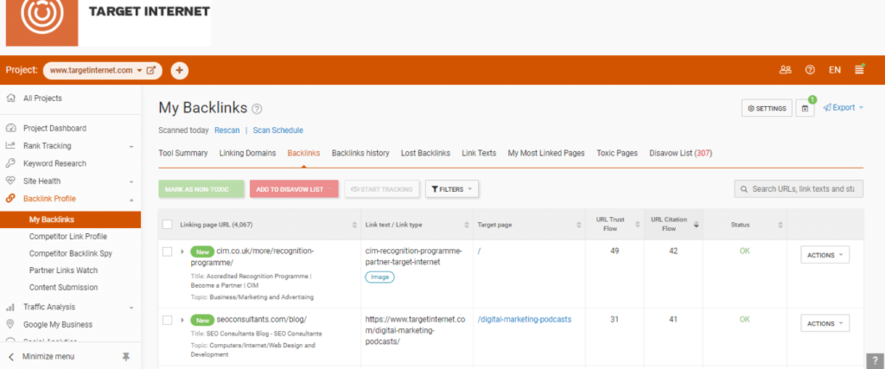Switch to My Most Linked Pages tab

546,154
